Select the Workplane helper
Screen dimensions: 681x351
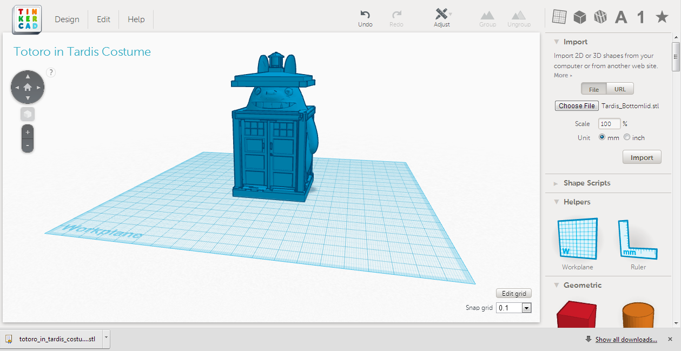(x=578, y=244)
